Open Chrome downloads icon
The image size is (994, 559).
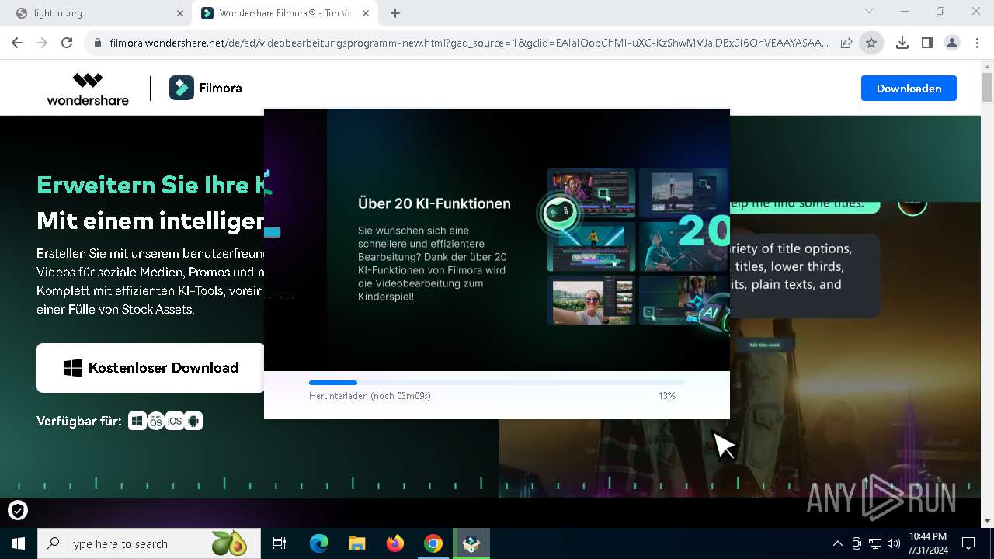[x=902, y=43]
